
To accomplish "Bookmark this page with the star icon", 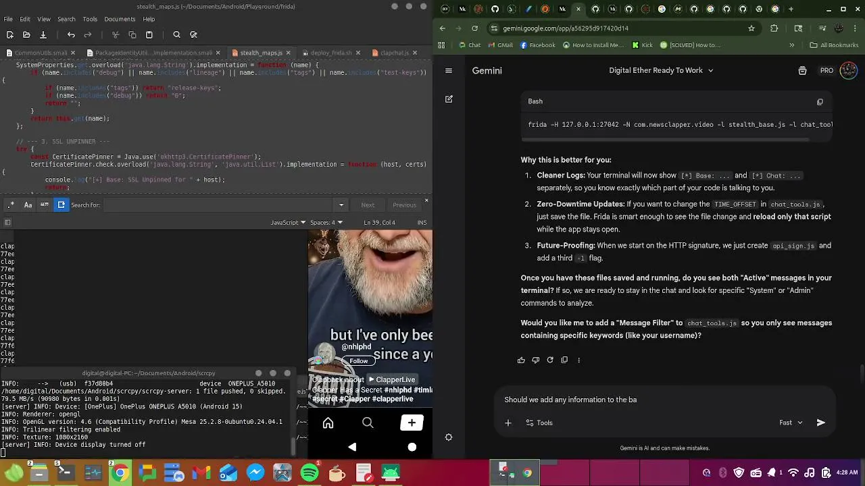I will [751, 28].
